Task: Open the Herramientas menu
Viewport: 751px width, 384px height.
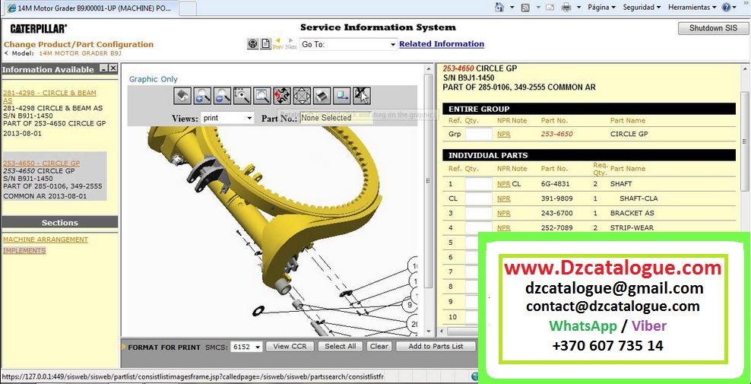Action: [692, 7]
